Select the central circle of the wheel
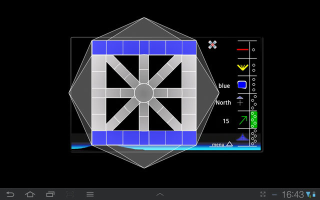 pos(144,93)
